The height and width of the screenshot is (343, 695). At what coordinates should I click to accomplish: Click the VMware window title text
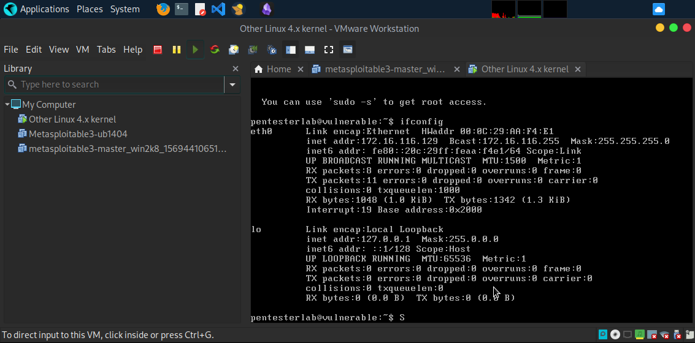(x=329, y=29)
